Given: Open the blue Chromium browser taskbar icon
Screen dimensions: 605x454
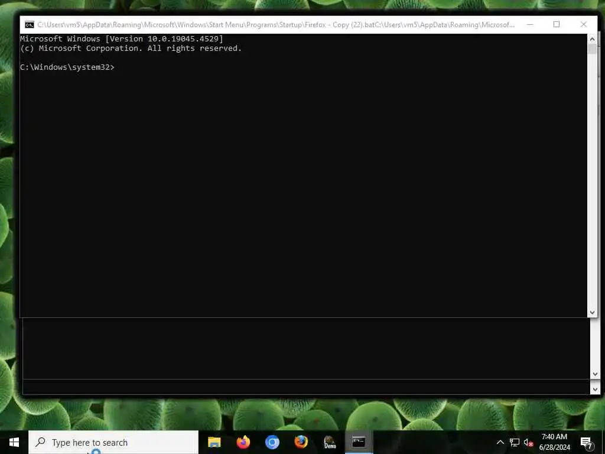Looking at the screenshot, I should [272, 442].
